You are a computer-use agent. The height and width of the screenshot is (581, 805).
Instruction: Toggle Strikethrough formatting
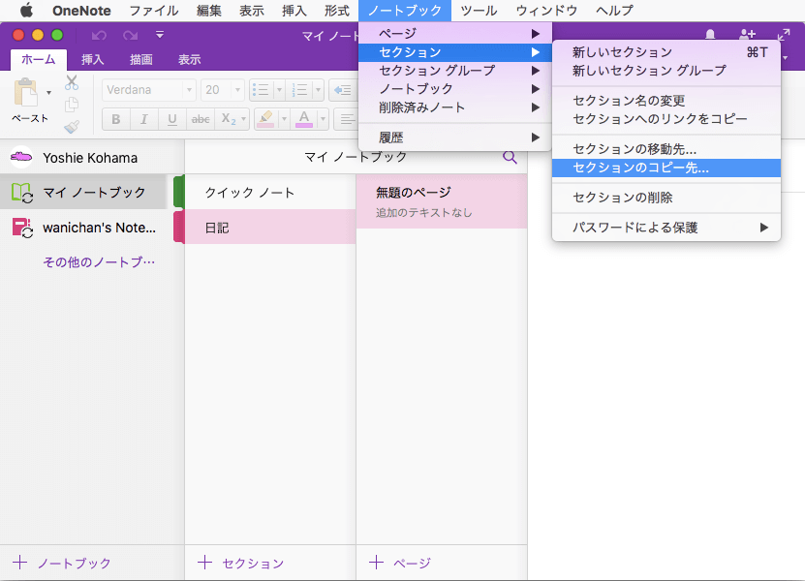coord(201,119)
